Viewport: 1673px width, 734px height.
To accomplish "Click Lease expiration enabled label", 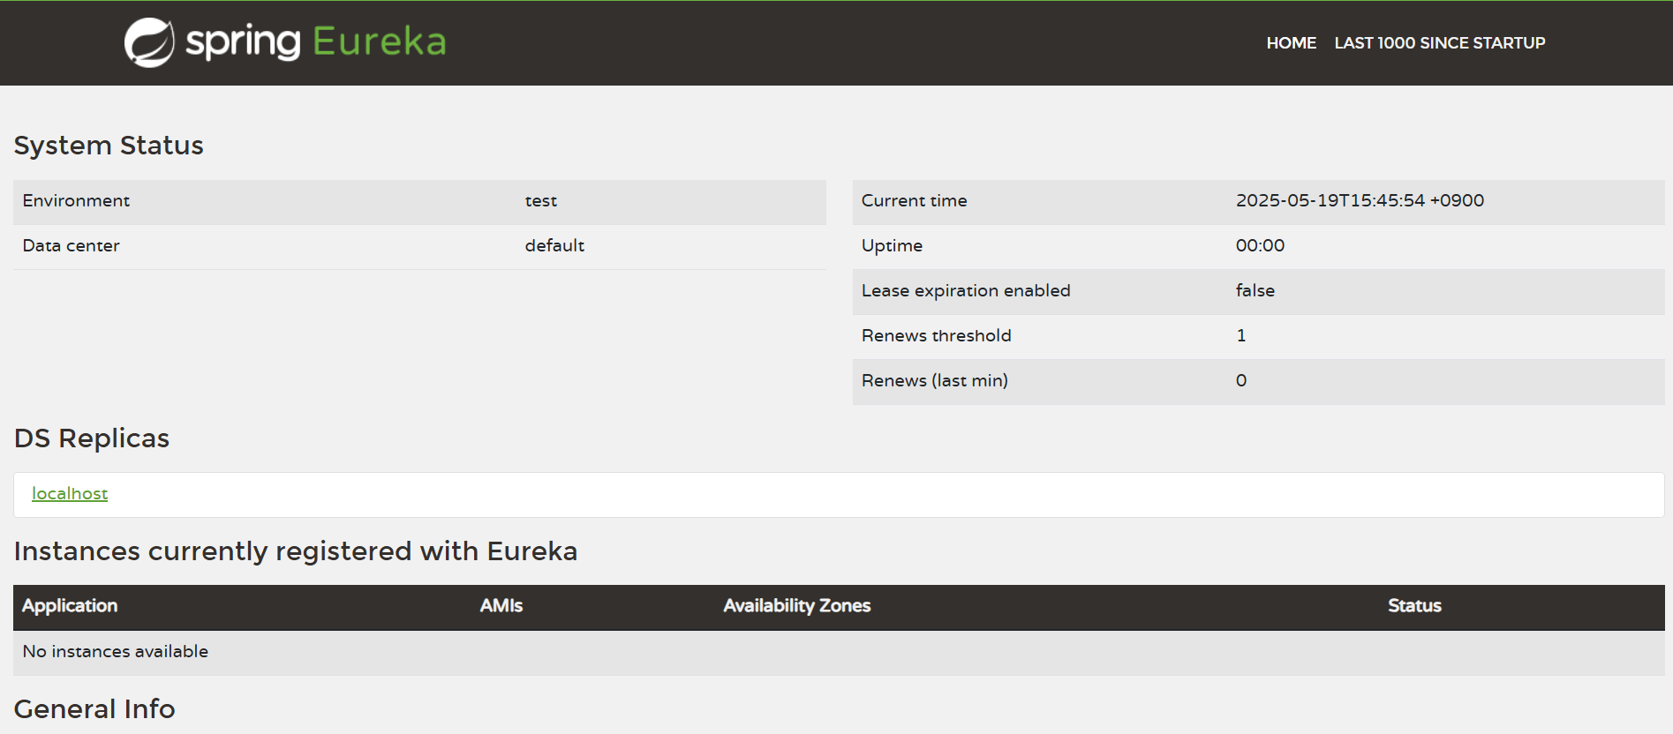I will (966, 290).
